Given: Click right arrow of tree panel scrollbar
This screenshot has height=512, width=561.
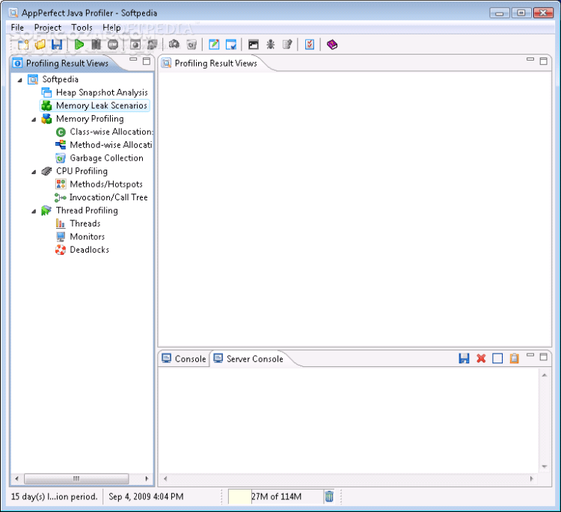Looking at the screenshot, I should pyautogui.click(x=147, y=478).
